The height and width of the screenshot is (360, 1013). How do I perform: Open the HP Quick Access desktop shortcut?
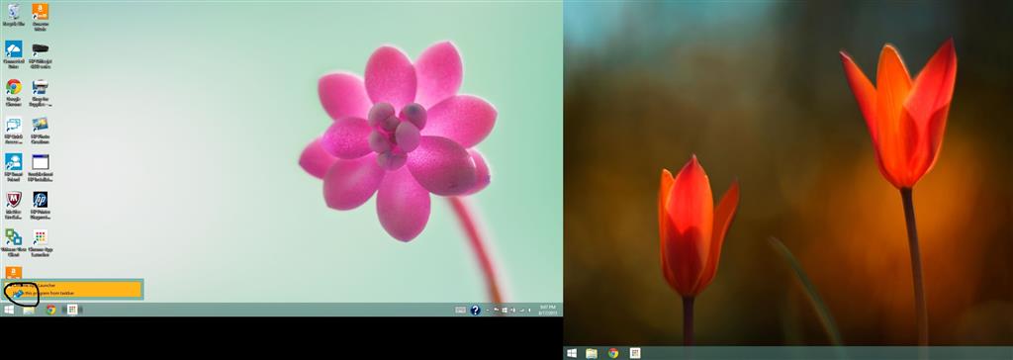coord(14,130)
